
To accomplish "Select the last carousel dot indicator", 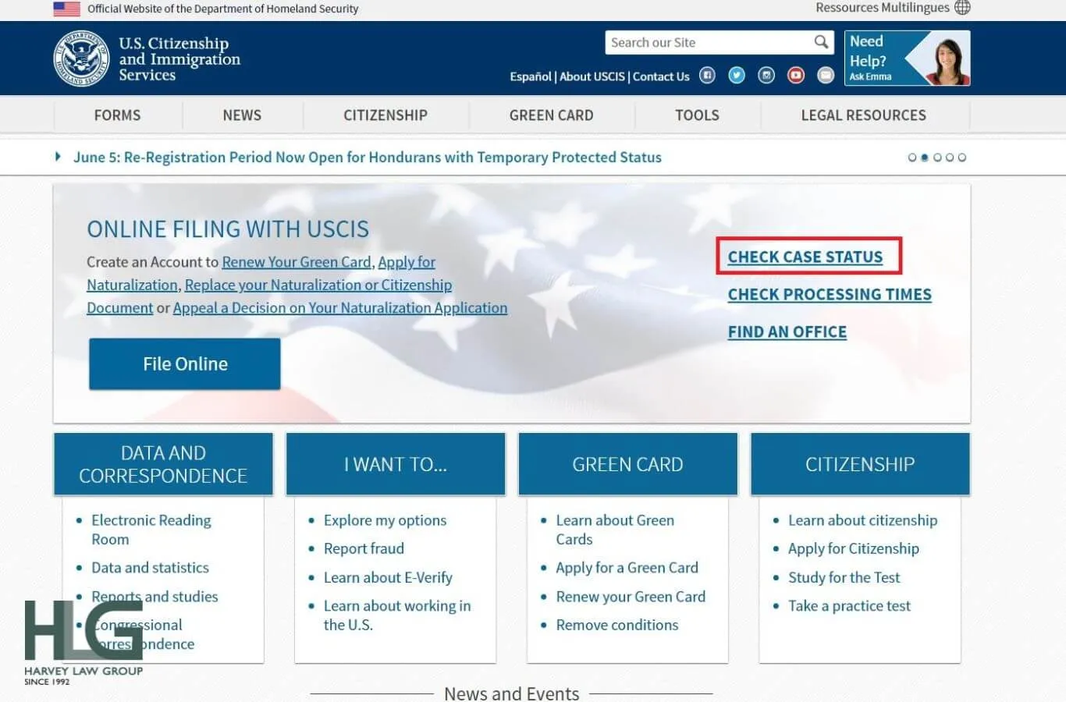I will [x=962, y=158].
